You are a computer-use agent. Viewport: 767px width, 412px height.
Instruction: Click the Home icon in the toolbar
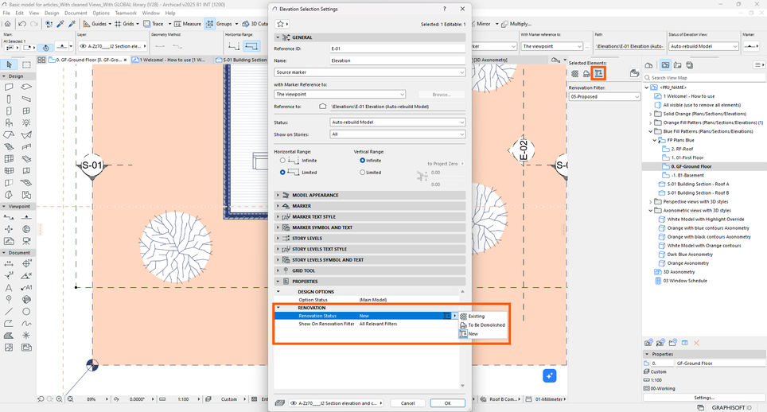7,23
